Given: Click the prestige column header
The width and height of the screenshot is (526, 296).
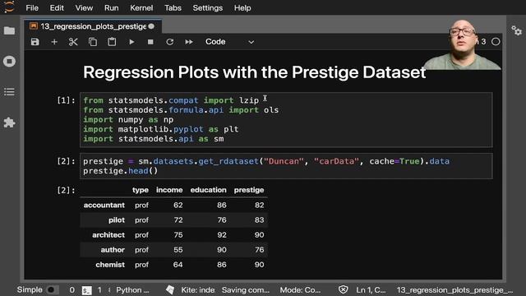Looking at the screenshot, I should (249, 190).
